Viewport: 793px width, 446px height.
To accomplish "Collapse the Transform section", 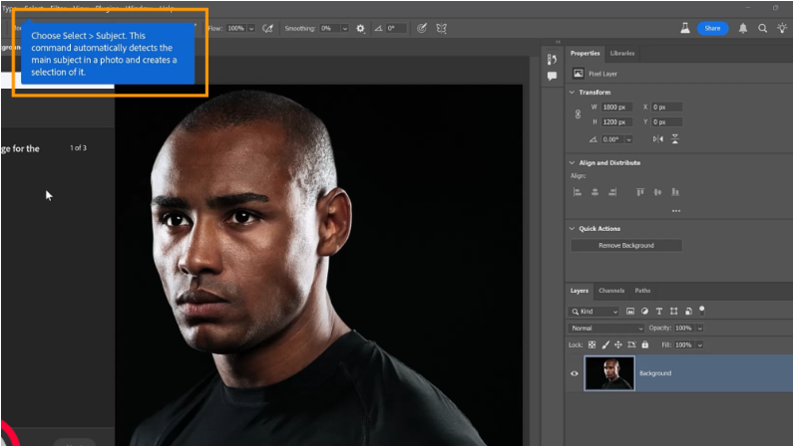I will 572,93.
